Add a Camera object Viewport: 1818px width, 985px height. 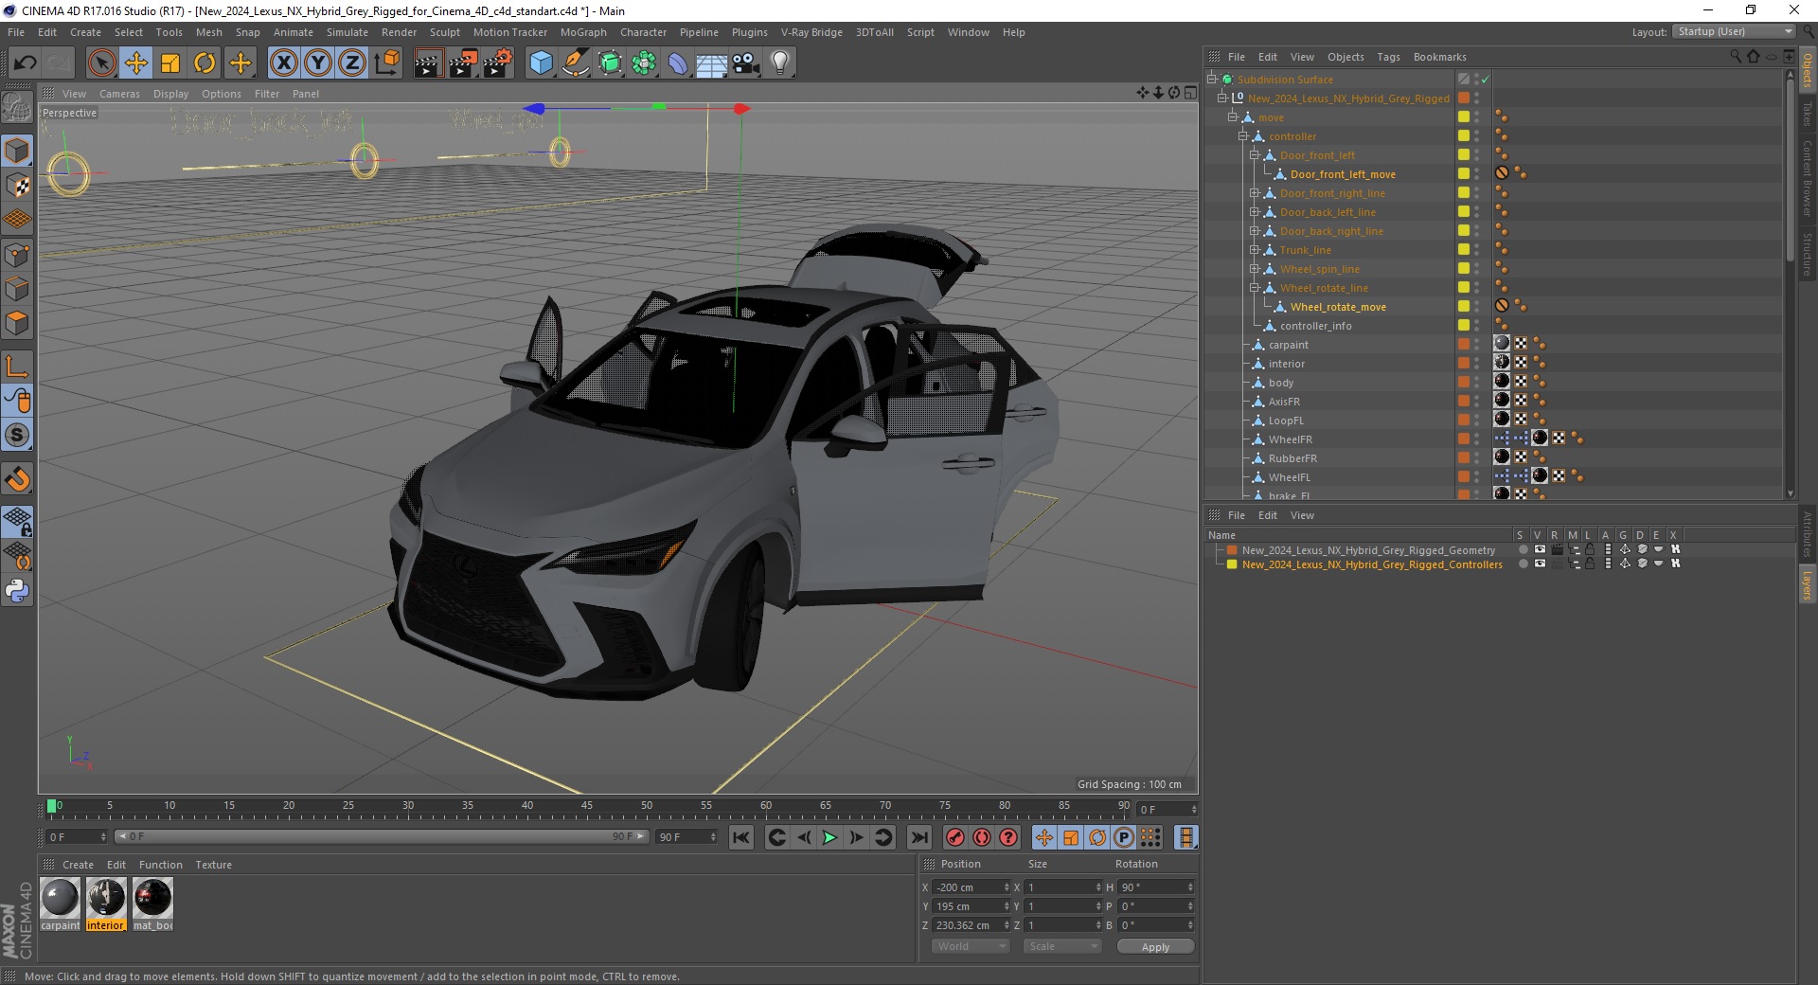point(746,63)
